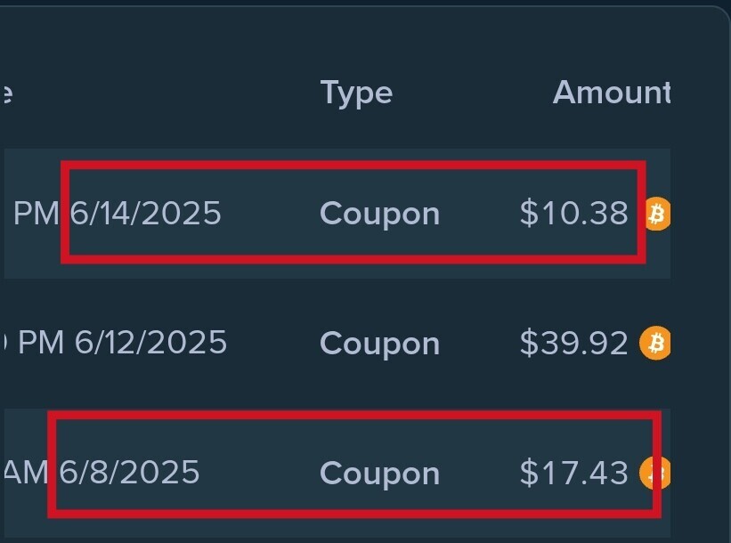Select the empty space between 6/8/2025 and Coupon
This screenshot has width=731, height=543.
(x=260, y=473)
